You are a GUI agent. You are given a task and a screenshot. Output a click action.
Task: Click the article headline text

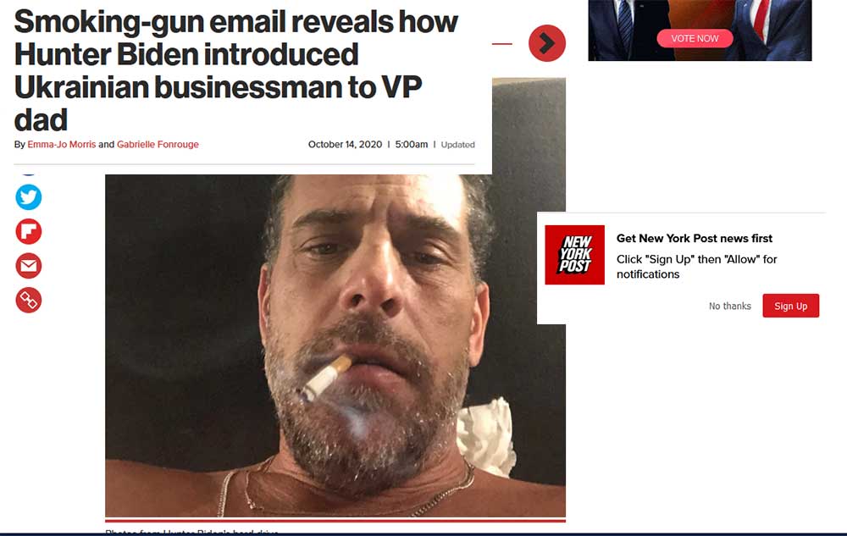235,71
